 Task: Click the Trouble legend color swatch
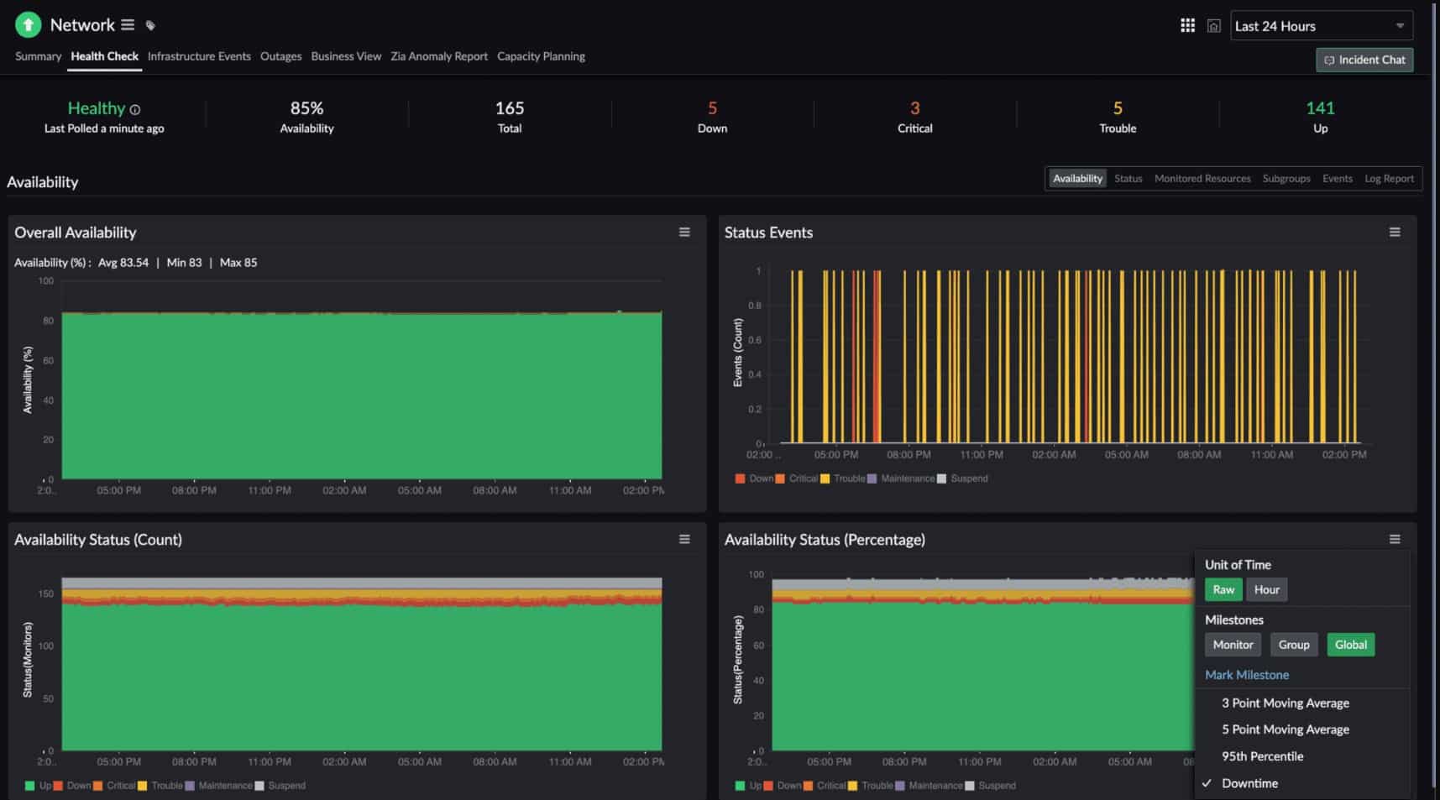[826, 478]
